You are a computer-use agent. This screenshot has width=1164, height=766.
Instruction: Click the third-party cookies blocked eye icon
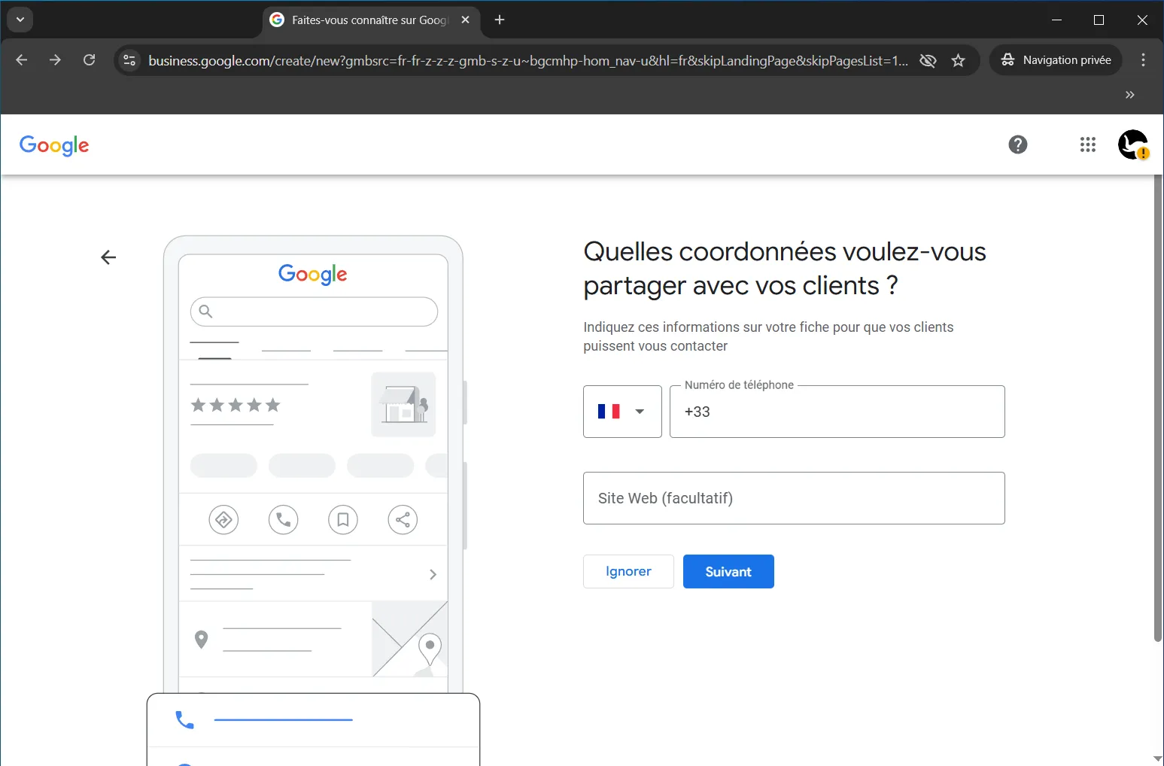click(x=928, y=61)
